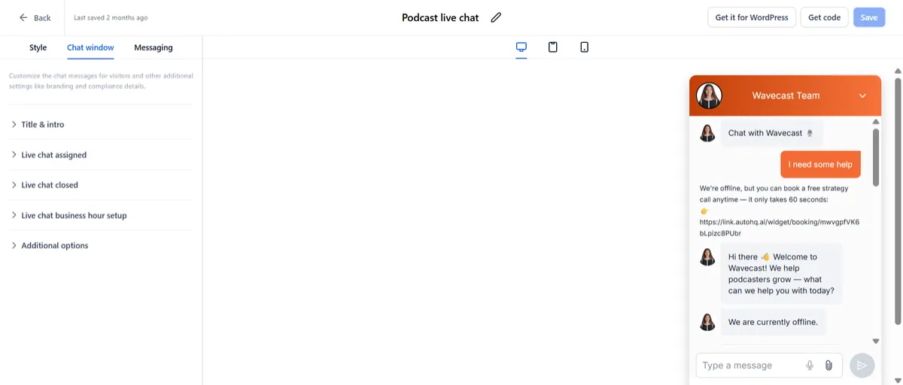Click 'Last saved 2 months ago' text
903x385 pixels.
(111, 17)
